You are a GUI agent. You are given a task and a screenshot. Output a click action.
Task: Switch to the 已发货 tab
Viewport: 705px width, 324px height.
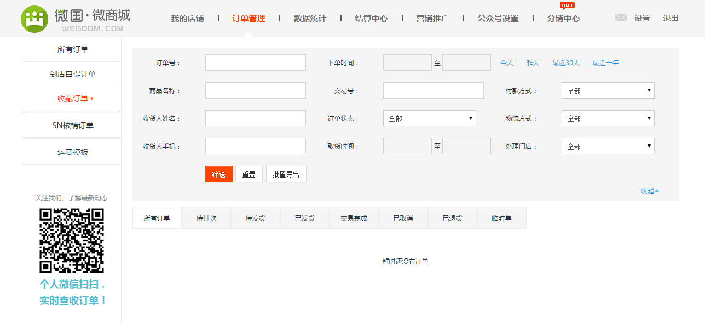(305, 218)
